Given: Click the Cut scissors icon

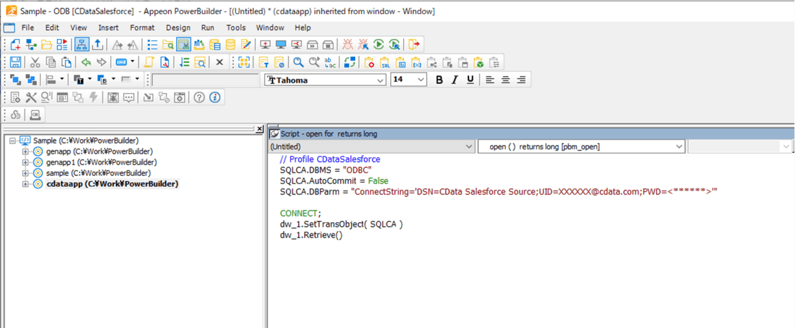Looking at the screenshot, I should point(35,62).
